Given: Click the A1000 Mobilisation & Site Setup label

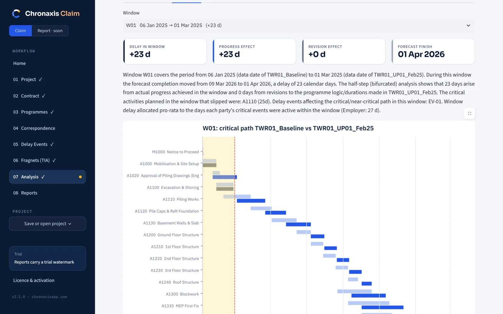Looking at the screenshot, I should point(169,164).
